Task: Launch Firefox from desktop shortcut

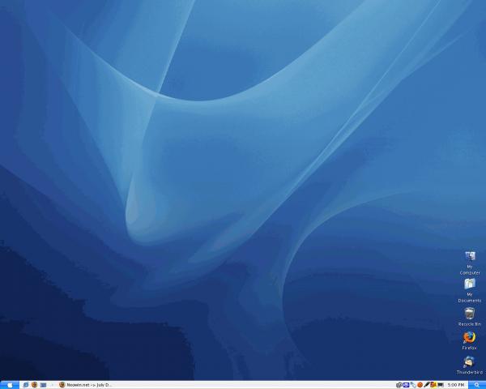Action: coord(469,340)
